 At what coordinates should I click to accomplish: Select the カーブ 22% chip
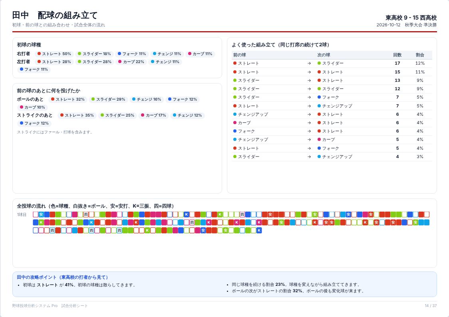[131, 62]
